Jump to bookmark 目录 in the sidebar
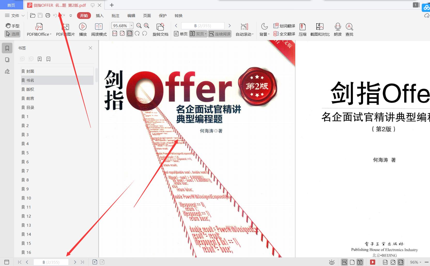Viewport: 430px width, 266px height. point(30,107)
